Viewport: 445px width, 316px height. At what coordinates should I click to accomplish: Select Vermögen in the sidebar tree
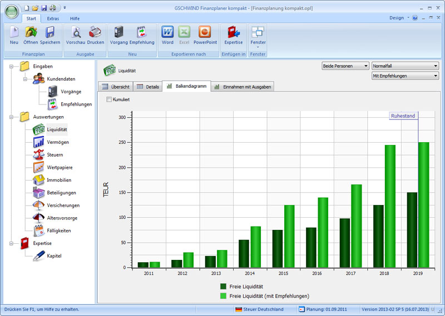[x=58, y=142]
